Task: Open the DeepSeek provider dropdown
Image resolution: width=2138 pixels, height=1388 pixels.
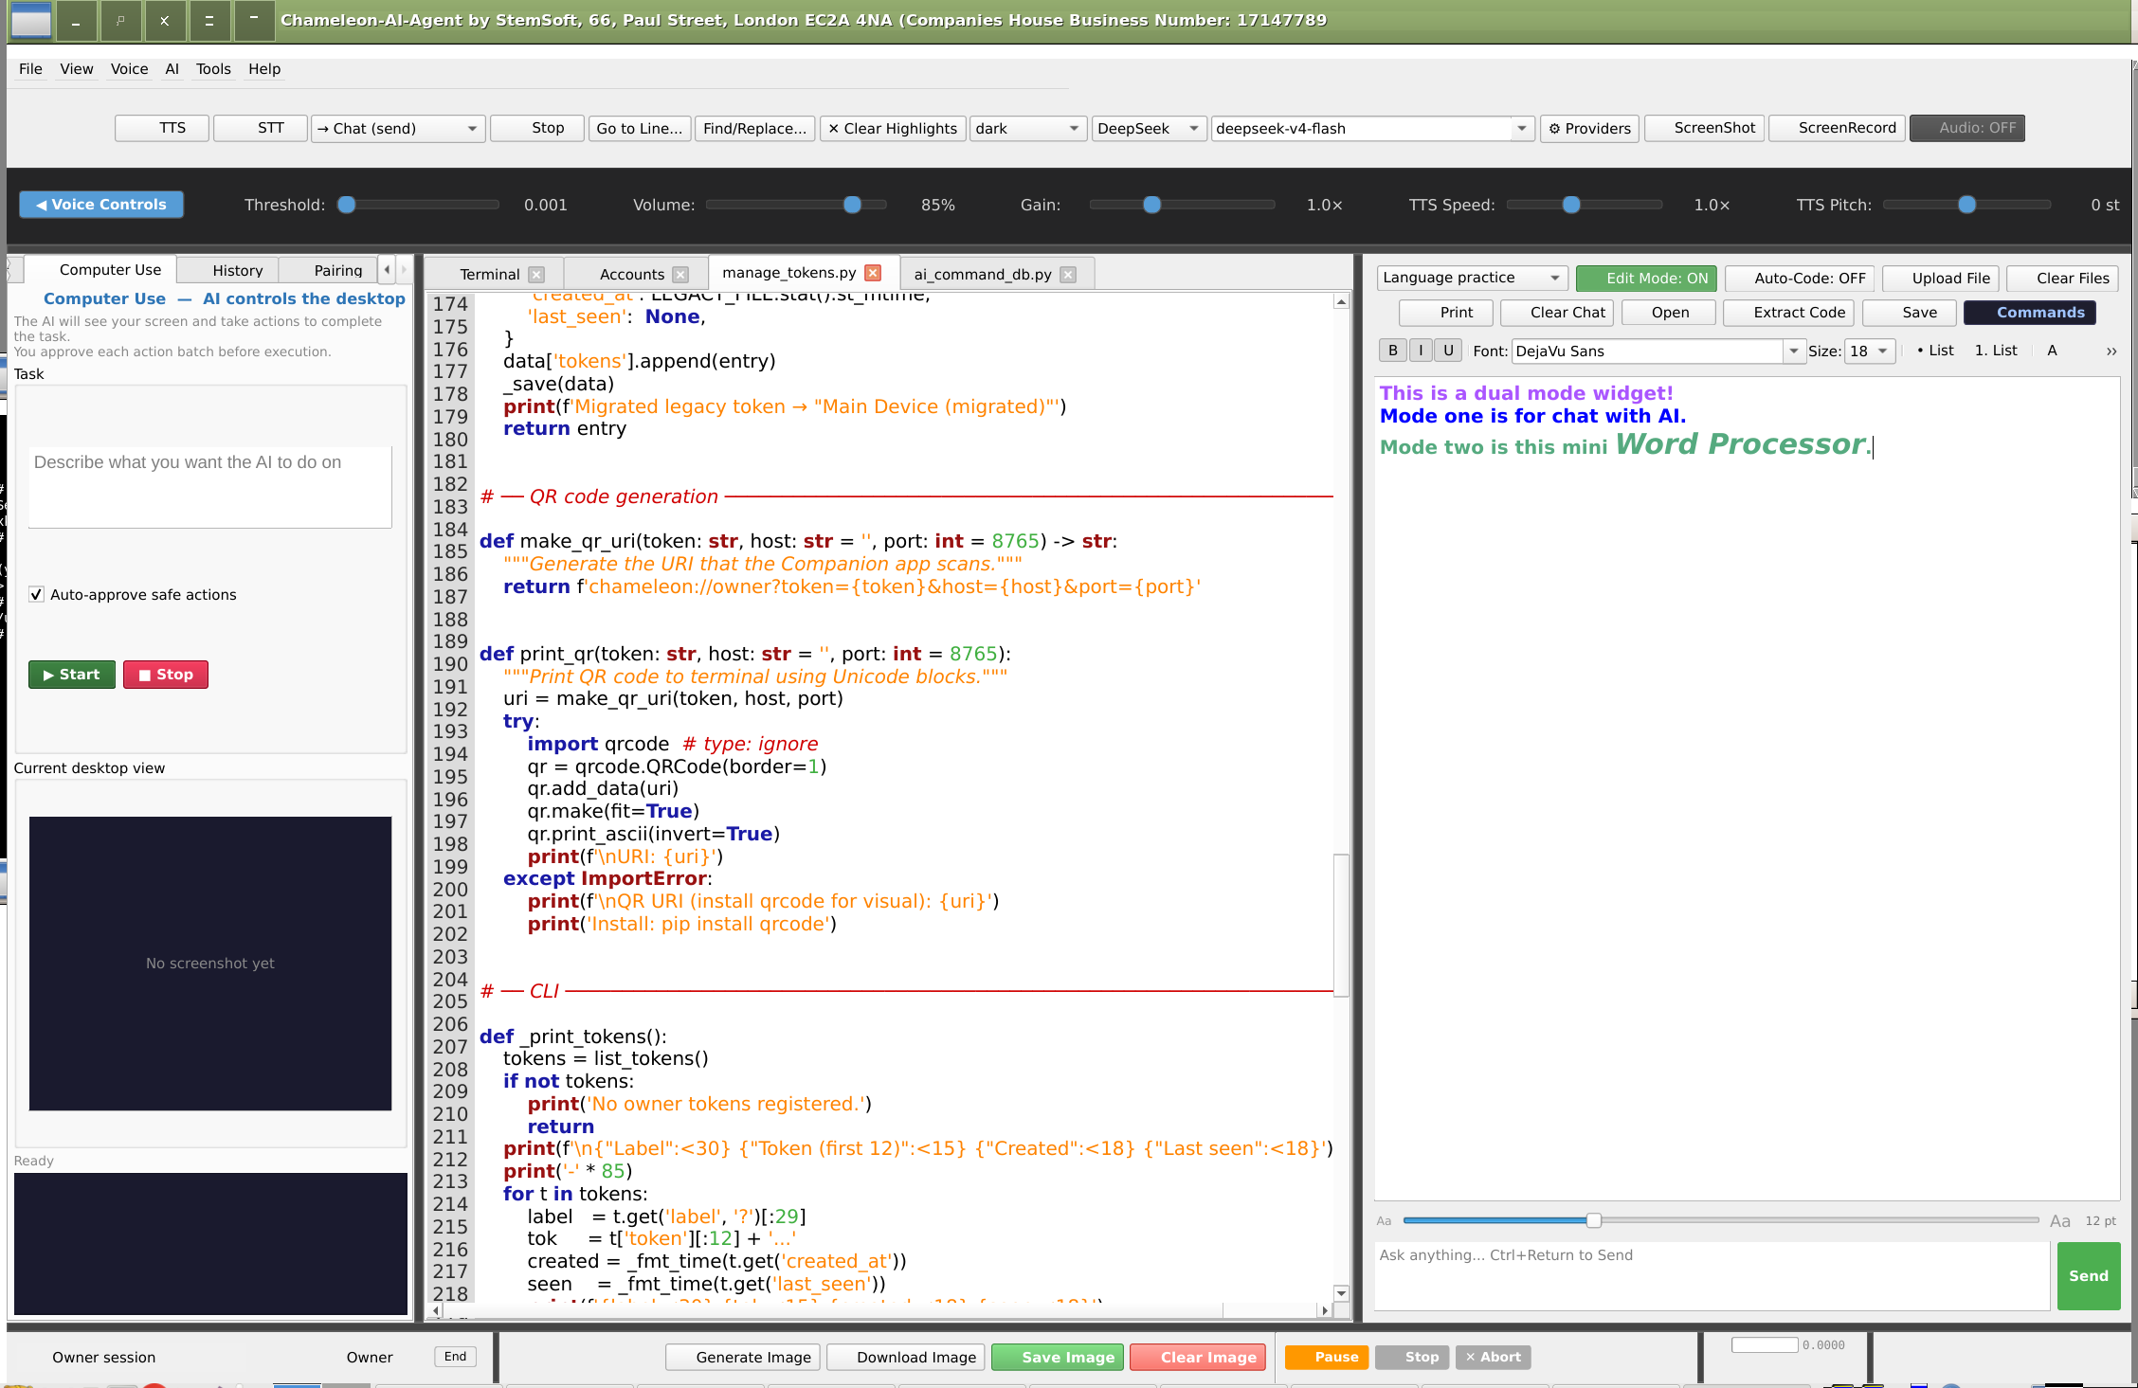Action: coord(1149,128)
